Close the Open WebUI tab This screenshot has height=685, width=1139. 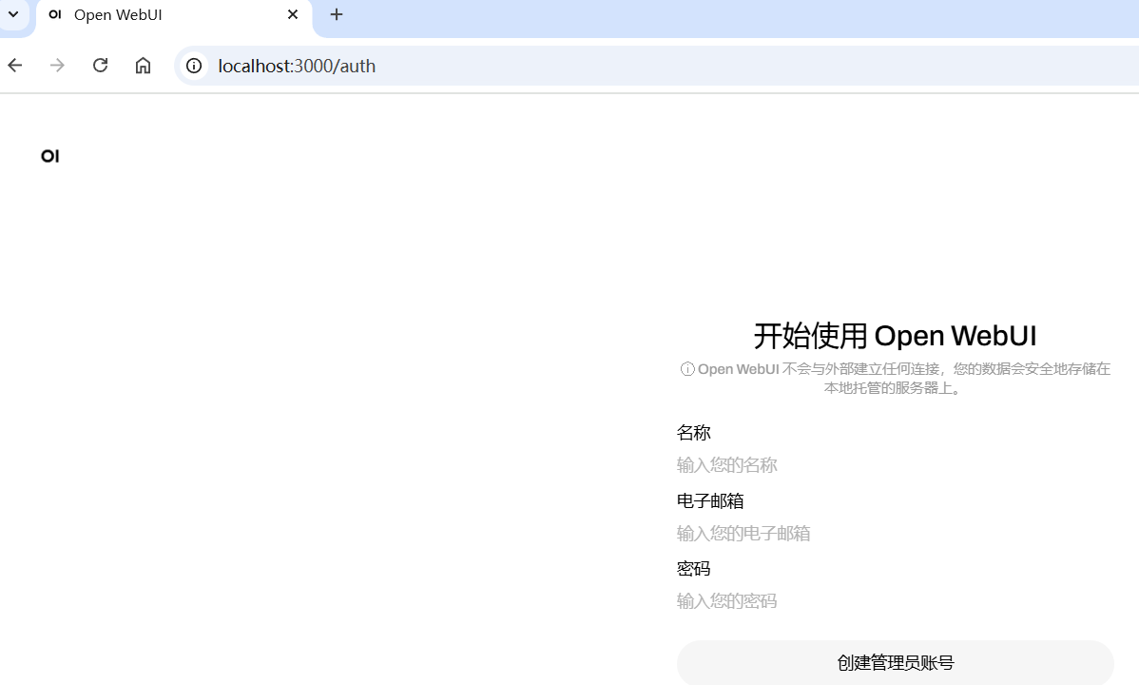click(293, 14)
